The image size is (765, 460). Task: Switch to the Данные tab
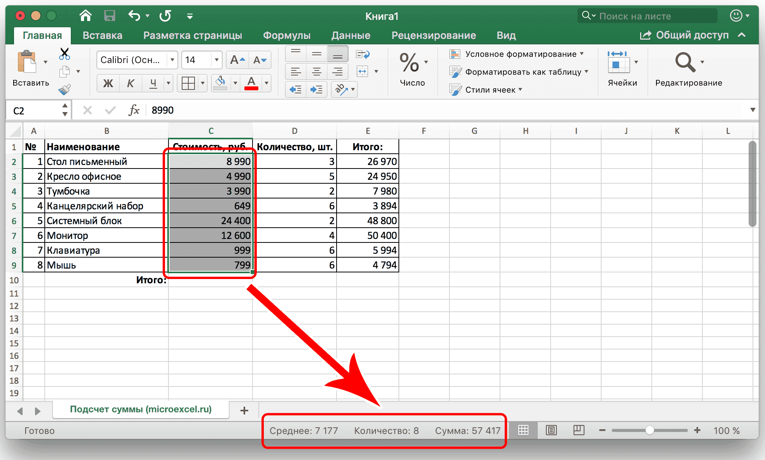351,35
